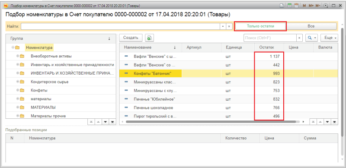The image size is (346, 168).
Task: Click the item icon of Печенье шоколадное row
Action: [126, 108]
